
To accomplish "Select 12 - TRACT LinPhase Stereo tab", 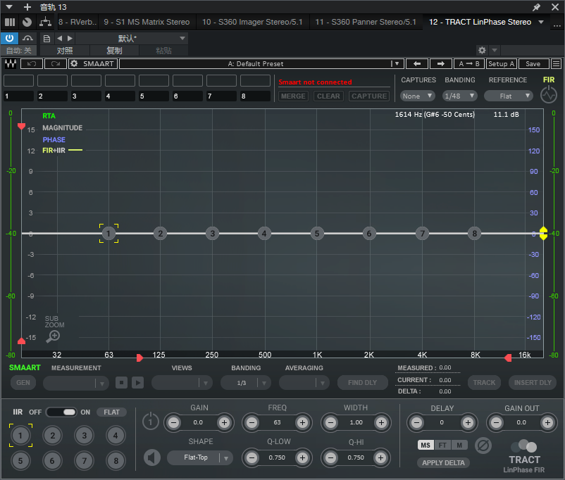I will tap(480, 22).
